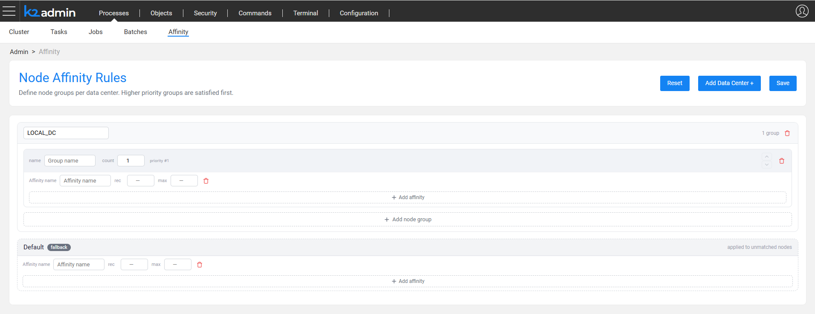The height and width of the screenshot is (314, 815).
Task: Focus Affinity name field in LOCAL_DC group
Action: point(85,181)
